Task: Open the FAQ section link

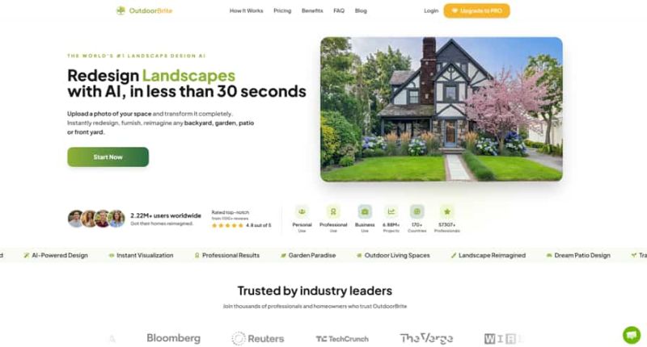Action: coord(339,10)
